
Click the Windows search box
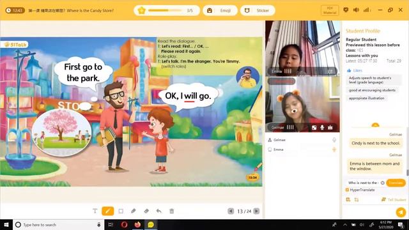click(x=58, y=224)
